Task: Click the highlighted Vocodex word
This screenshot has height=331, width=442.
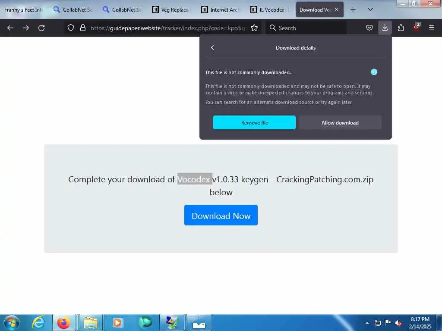Action: (195, 179)
